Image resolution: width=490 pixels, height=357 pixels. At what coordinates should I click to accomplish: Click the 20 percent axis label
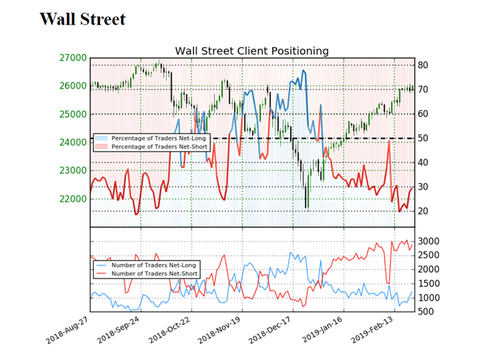click(x=423, y=211)
